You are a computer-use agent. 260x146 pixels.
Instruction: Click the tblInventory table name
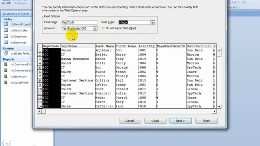[18, 43]
